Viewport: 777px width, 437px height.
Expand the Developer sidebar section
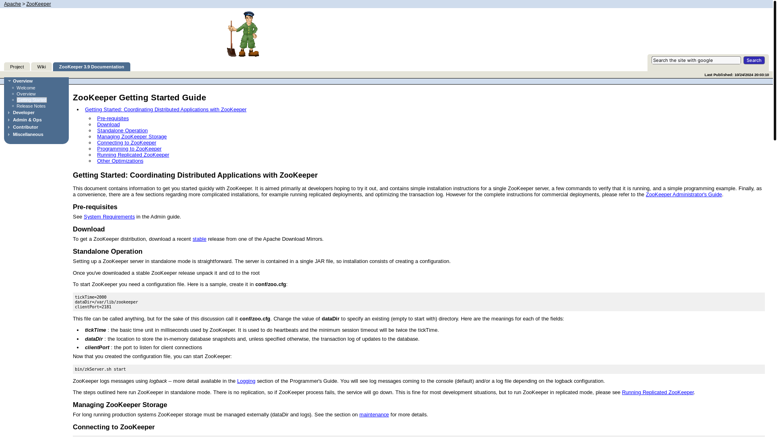click(x=23, y=112)
